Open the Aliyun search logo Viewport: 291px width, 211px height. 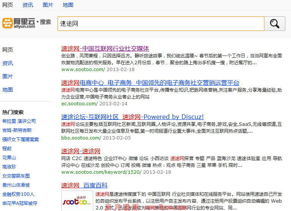tap(27, 23)
